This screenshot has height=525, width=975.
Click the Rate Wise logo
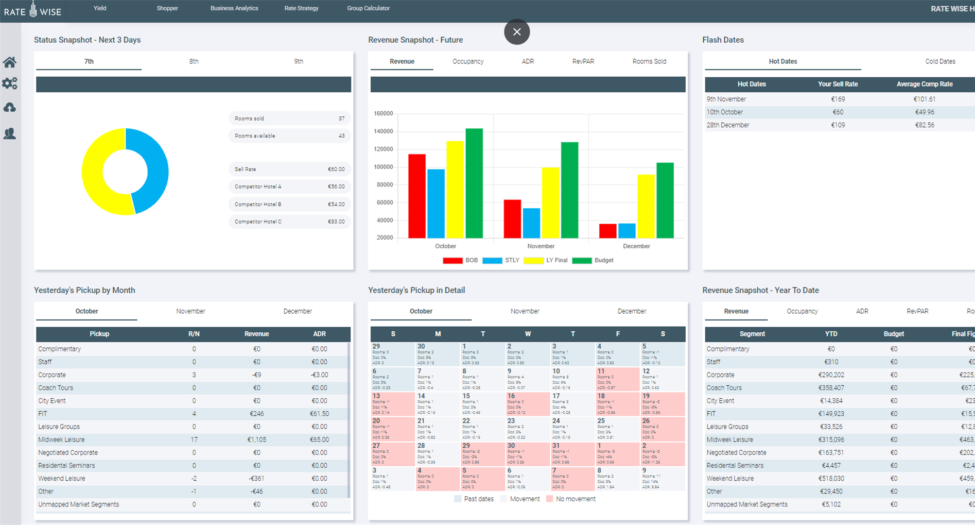click(x=33, y=10)
